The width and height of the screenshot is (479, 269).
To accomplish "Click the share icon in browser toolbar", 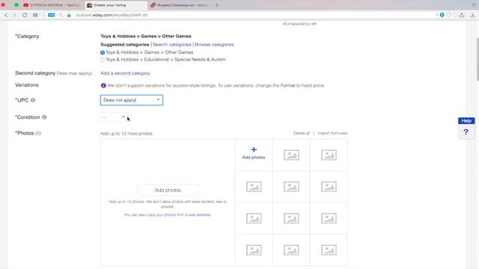I will pyautogui.click(x=462, y=15).
